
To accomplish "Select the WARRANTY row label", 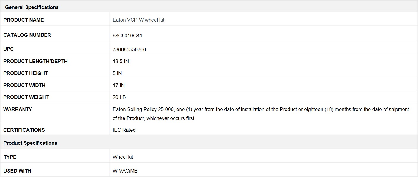I will pos(18,109).
